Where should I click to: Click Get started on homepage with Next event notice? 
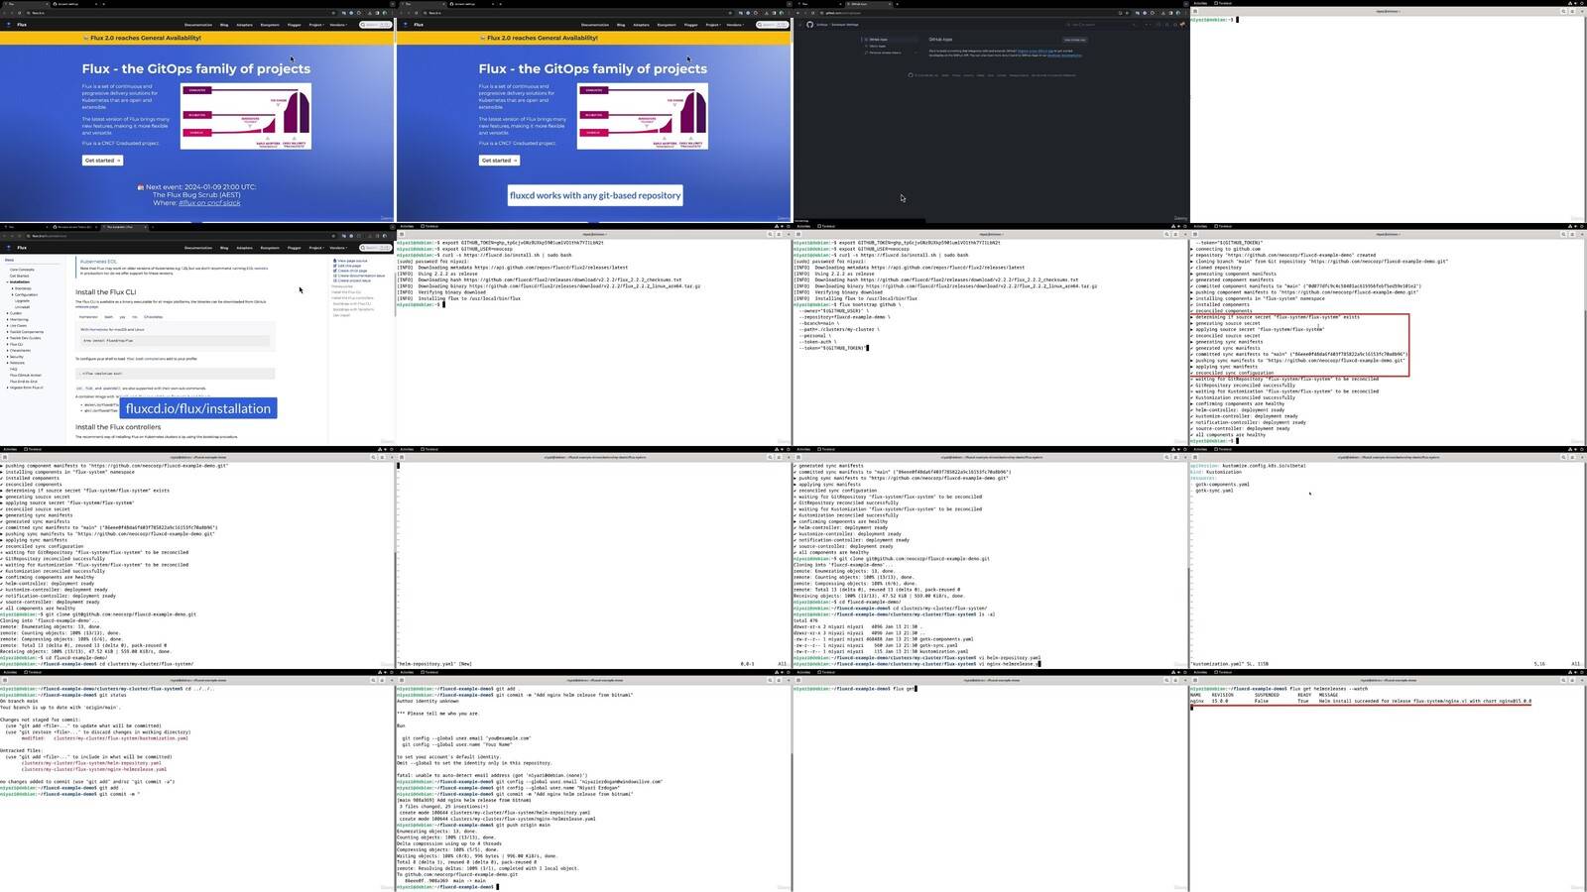tap(102, 161)
